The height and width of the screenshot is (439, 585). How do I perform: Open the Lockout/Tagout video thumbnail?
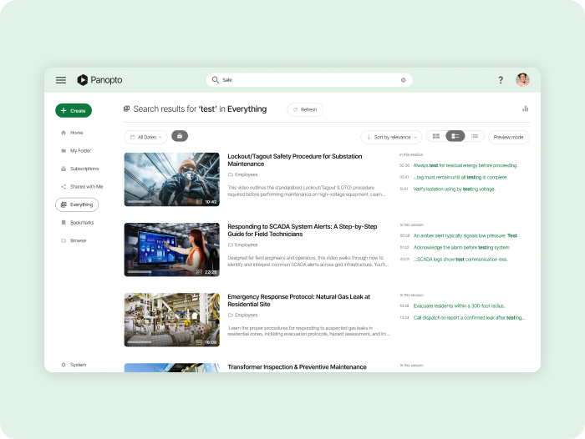point(171,179)
